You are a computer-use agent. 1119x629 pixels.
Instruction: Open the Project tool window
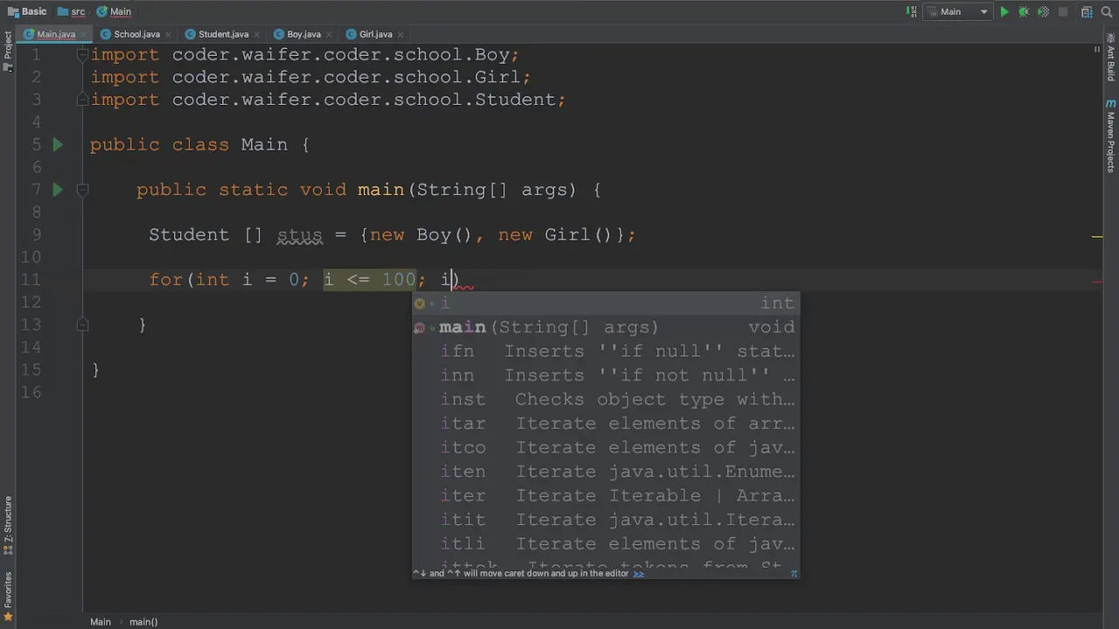[x=8, y=52]
